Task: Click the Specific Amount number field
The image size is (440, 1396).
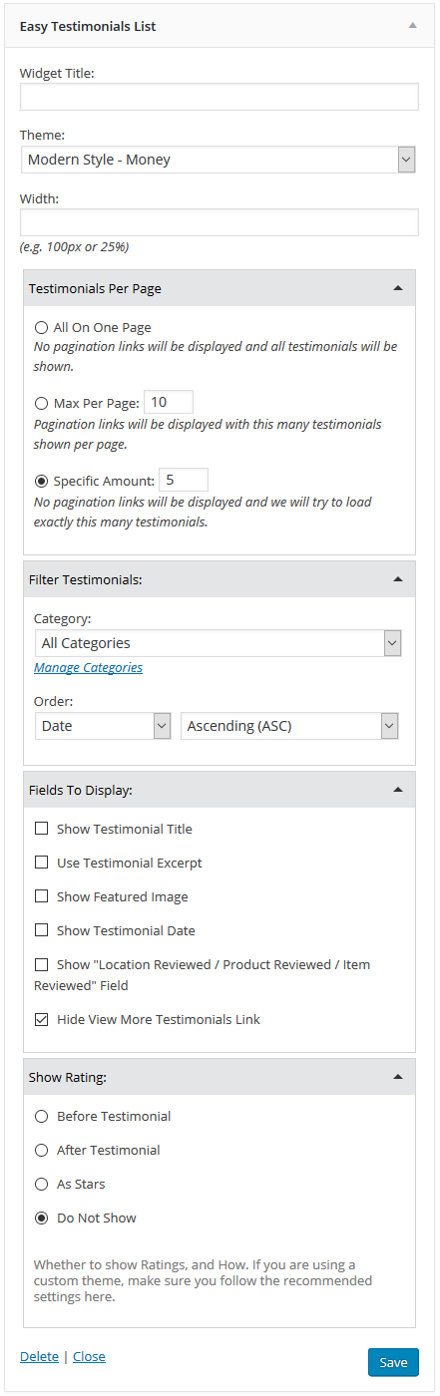Action: [184, 480]
